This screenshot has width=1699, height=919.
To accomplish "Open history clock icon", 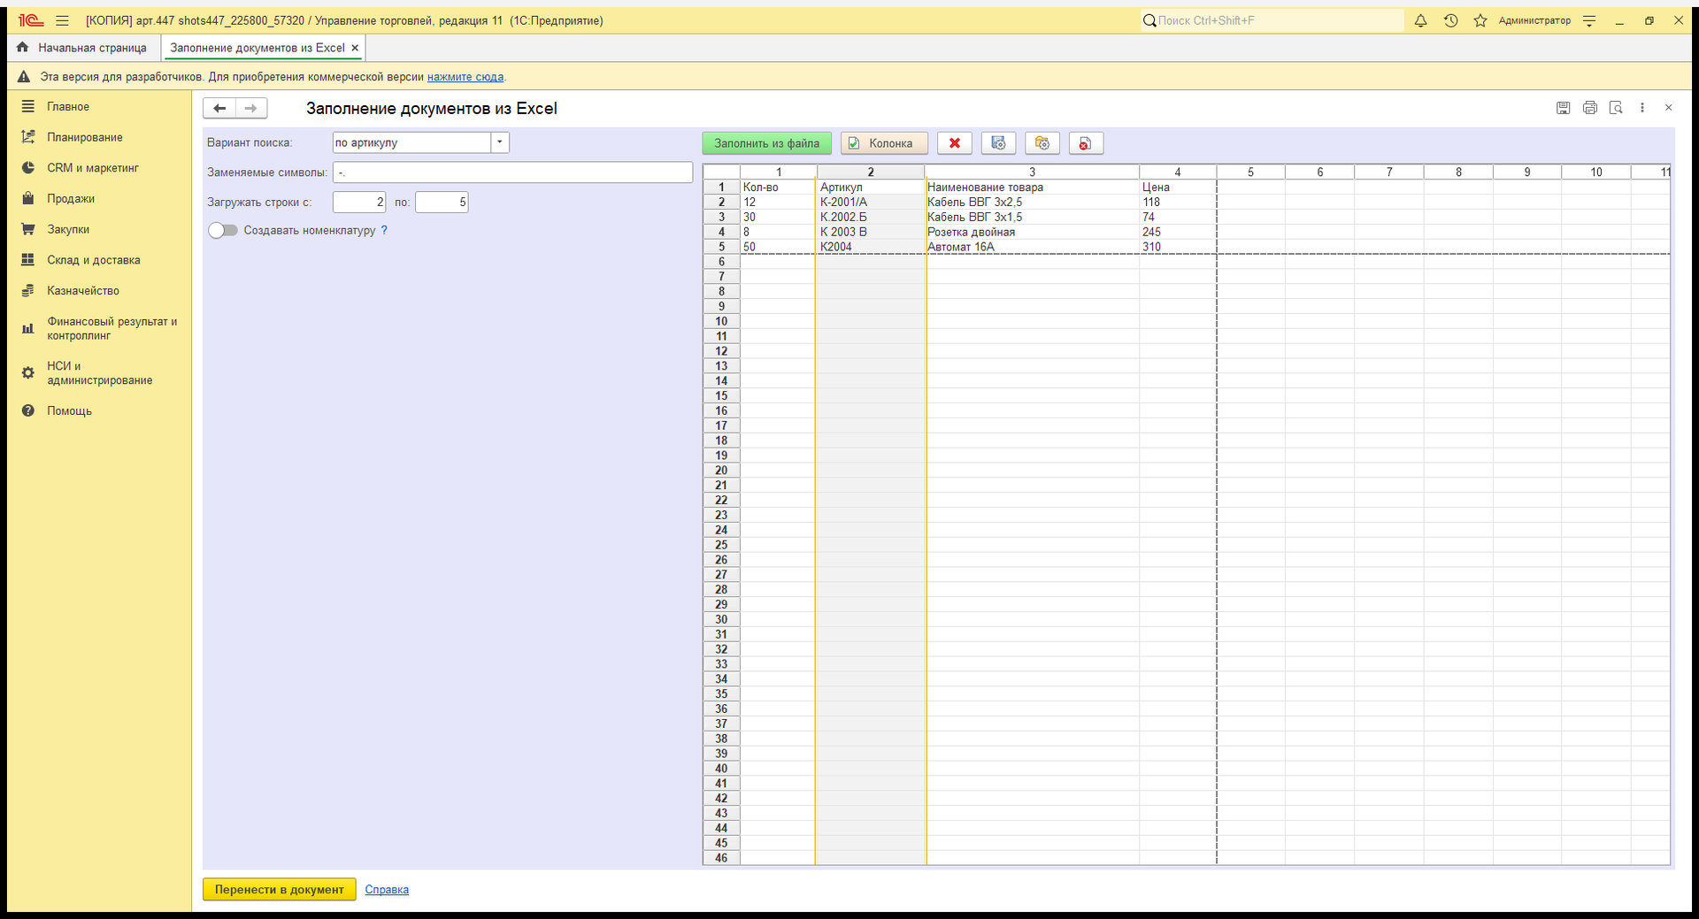I will [1450, 20].
